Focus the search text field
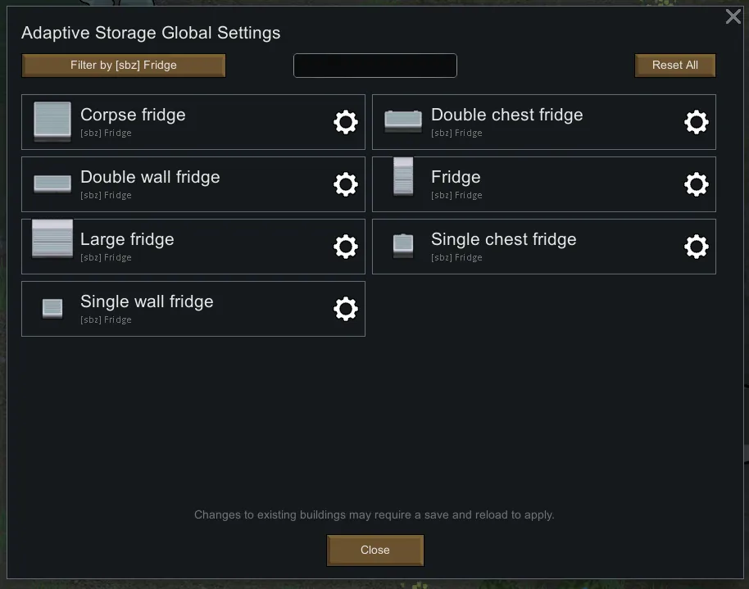749x589 pixels. pos(375,66)
